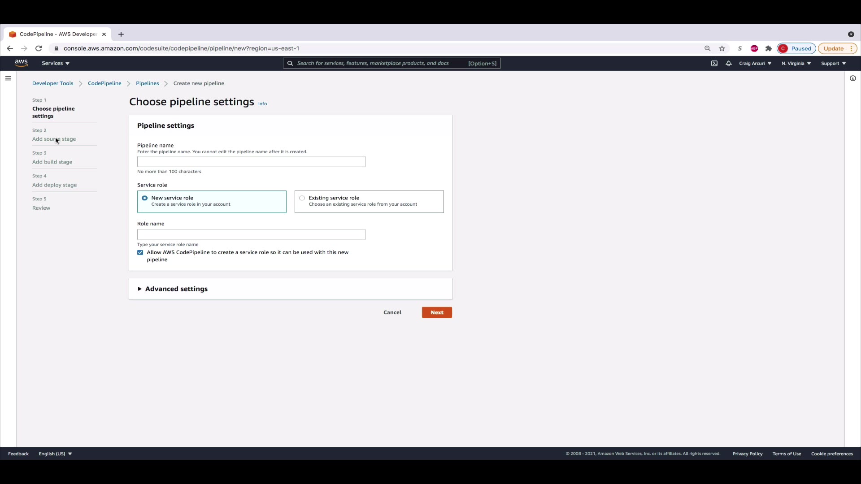Open the Support menu
The width and height of the screenshot is (861, 484).
[833, 63]
